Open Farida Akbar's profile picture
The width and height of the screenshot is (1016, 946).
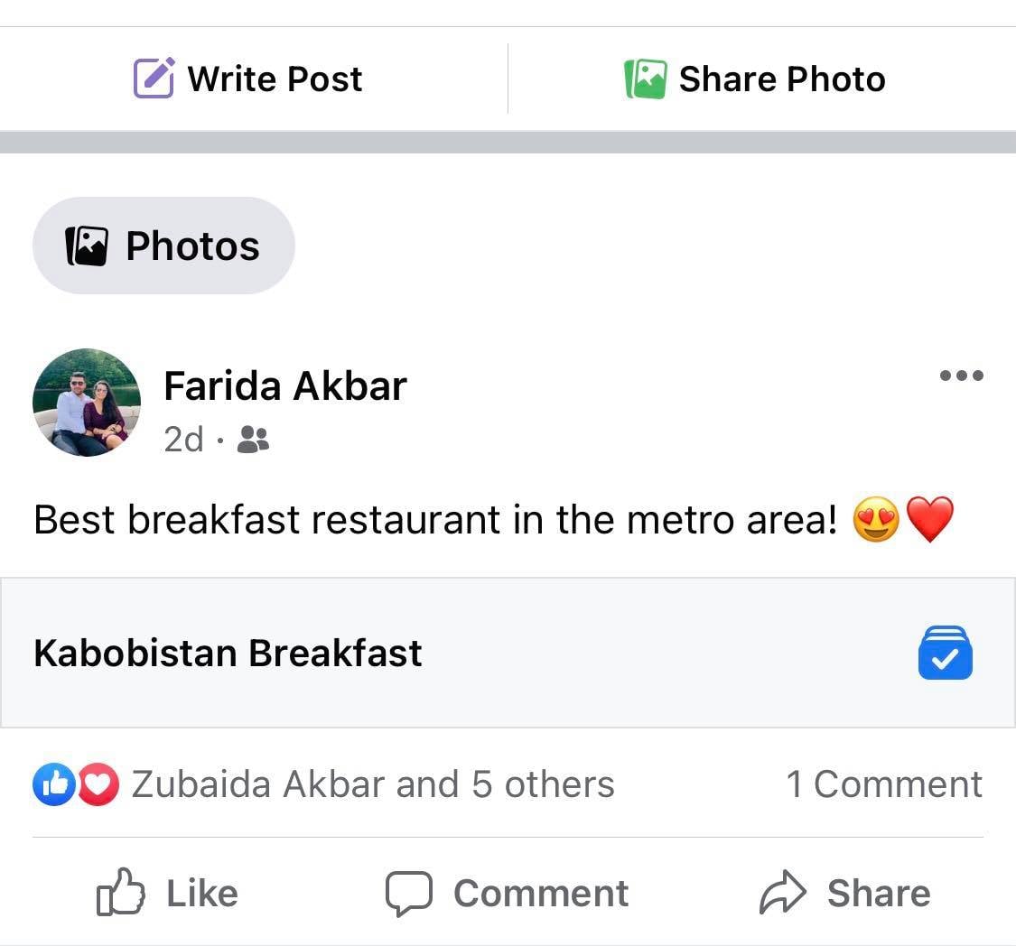click(x=87, y=403)
